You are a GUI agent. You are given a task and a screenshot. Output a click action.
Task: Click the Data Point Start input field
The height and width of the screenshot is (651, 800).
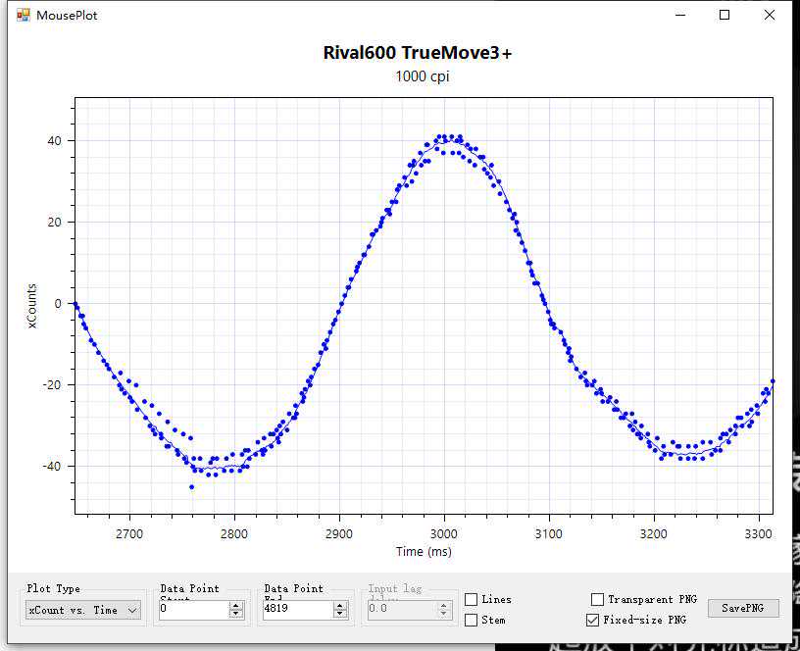193,610
